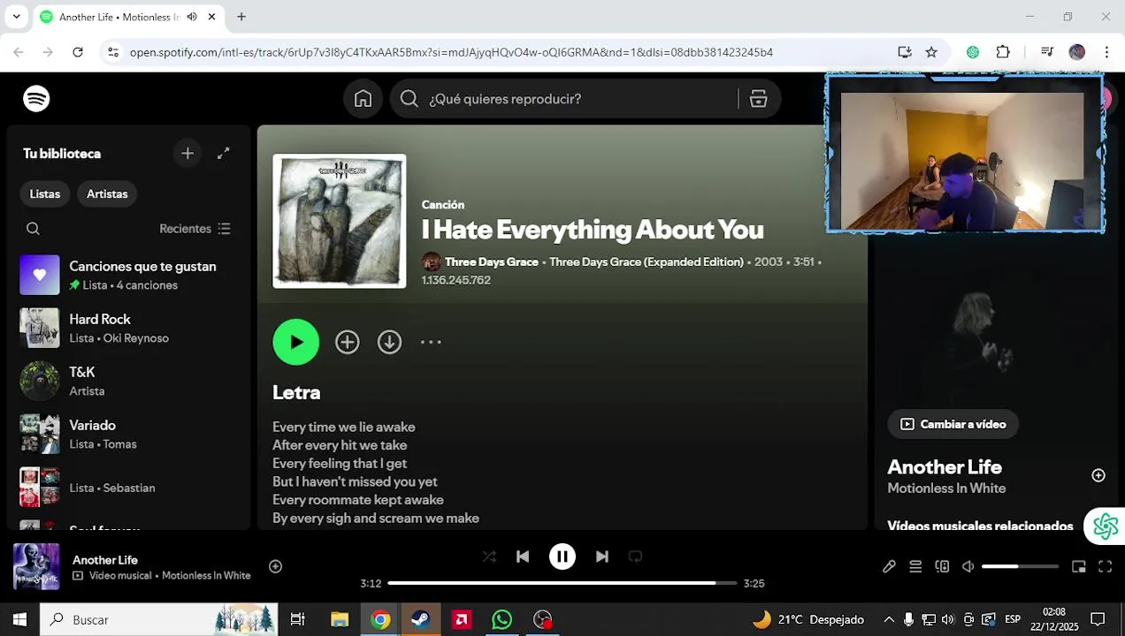Add Another Life to library in side panel
This screenshot has width=1125, height=636.
click(x=1098, y=475)
